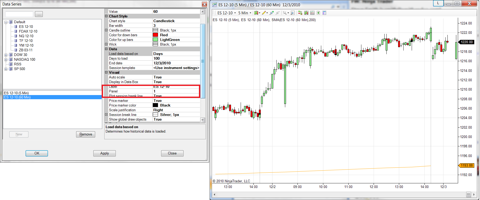
Task: Click the LightGreen up bars color swatch
Action: coord(155,40)
